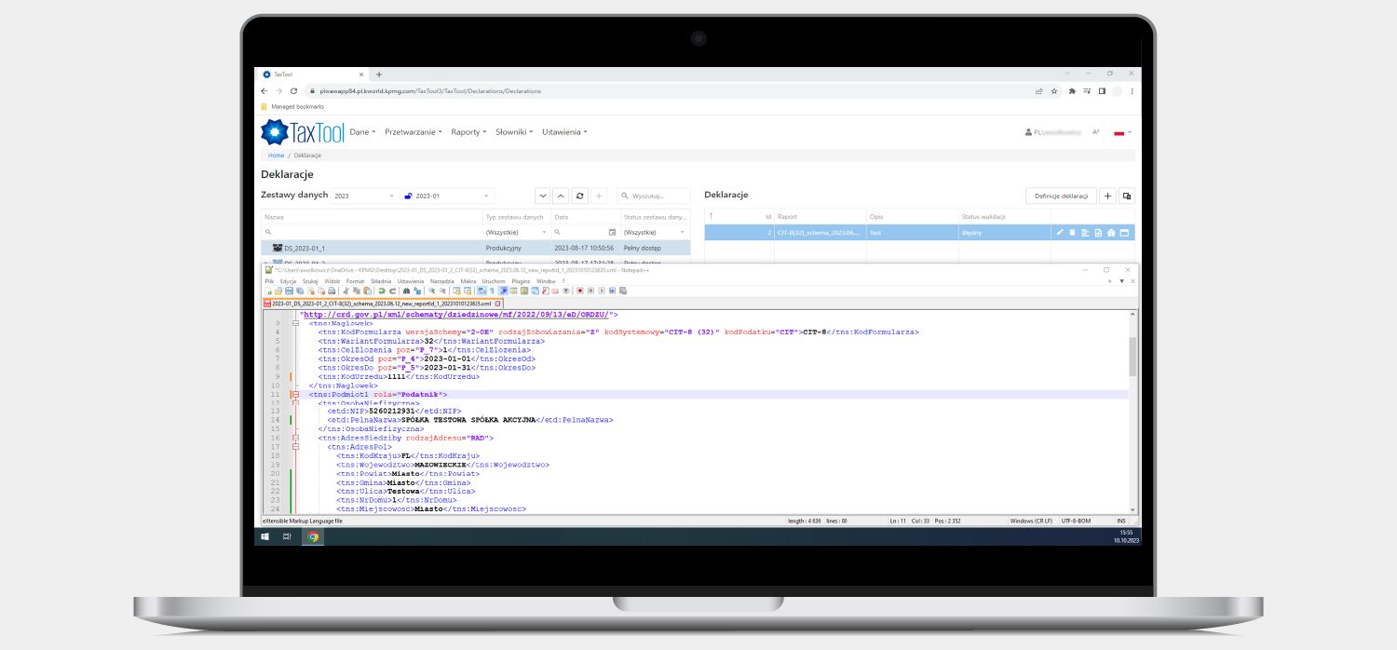Open the Widok menu in Notepad++

pos(332,280)
